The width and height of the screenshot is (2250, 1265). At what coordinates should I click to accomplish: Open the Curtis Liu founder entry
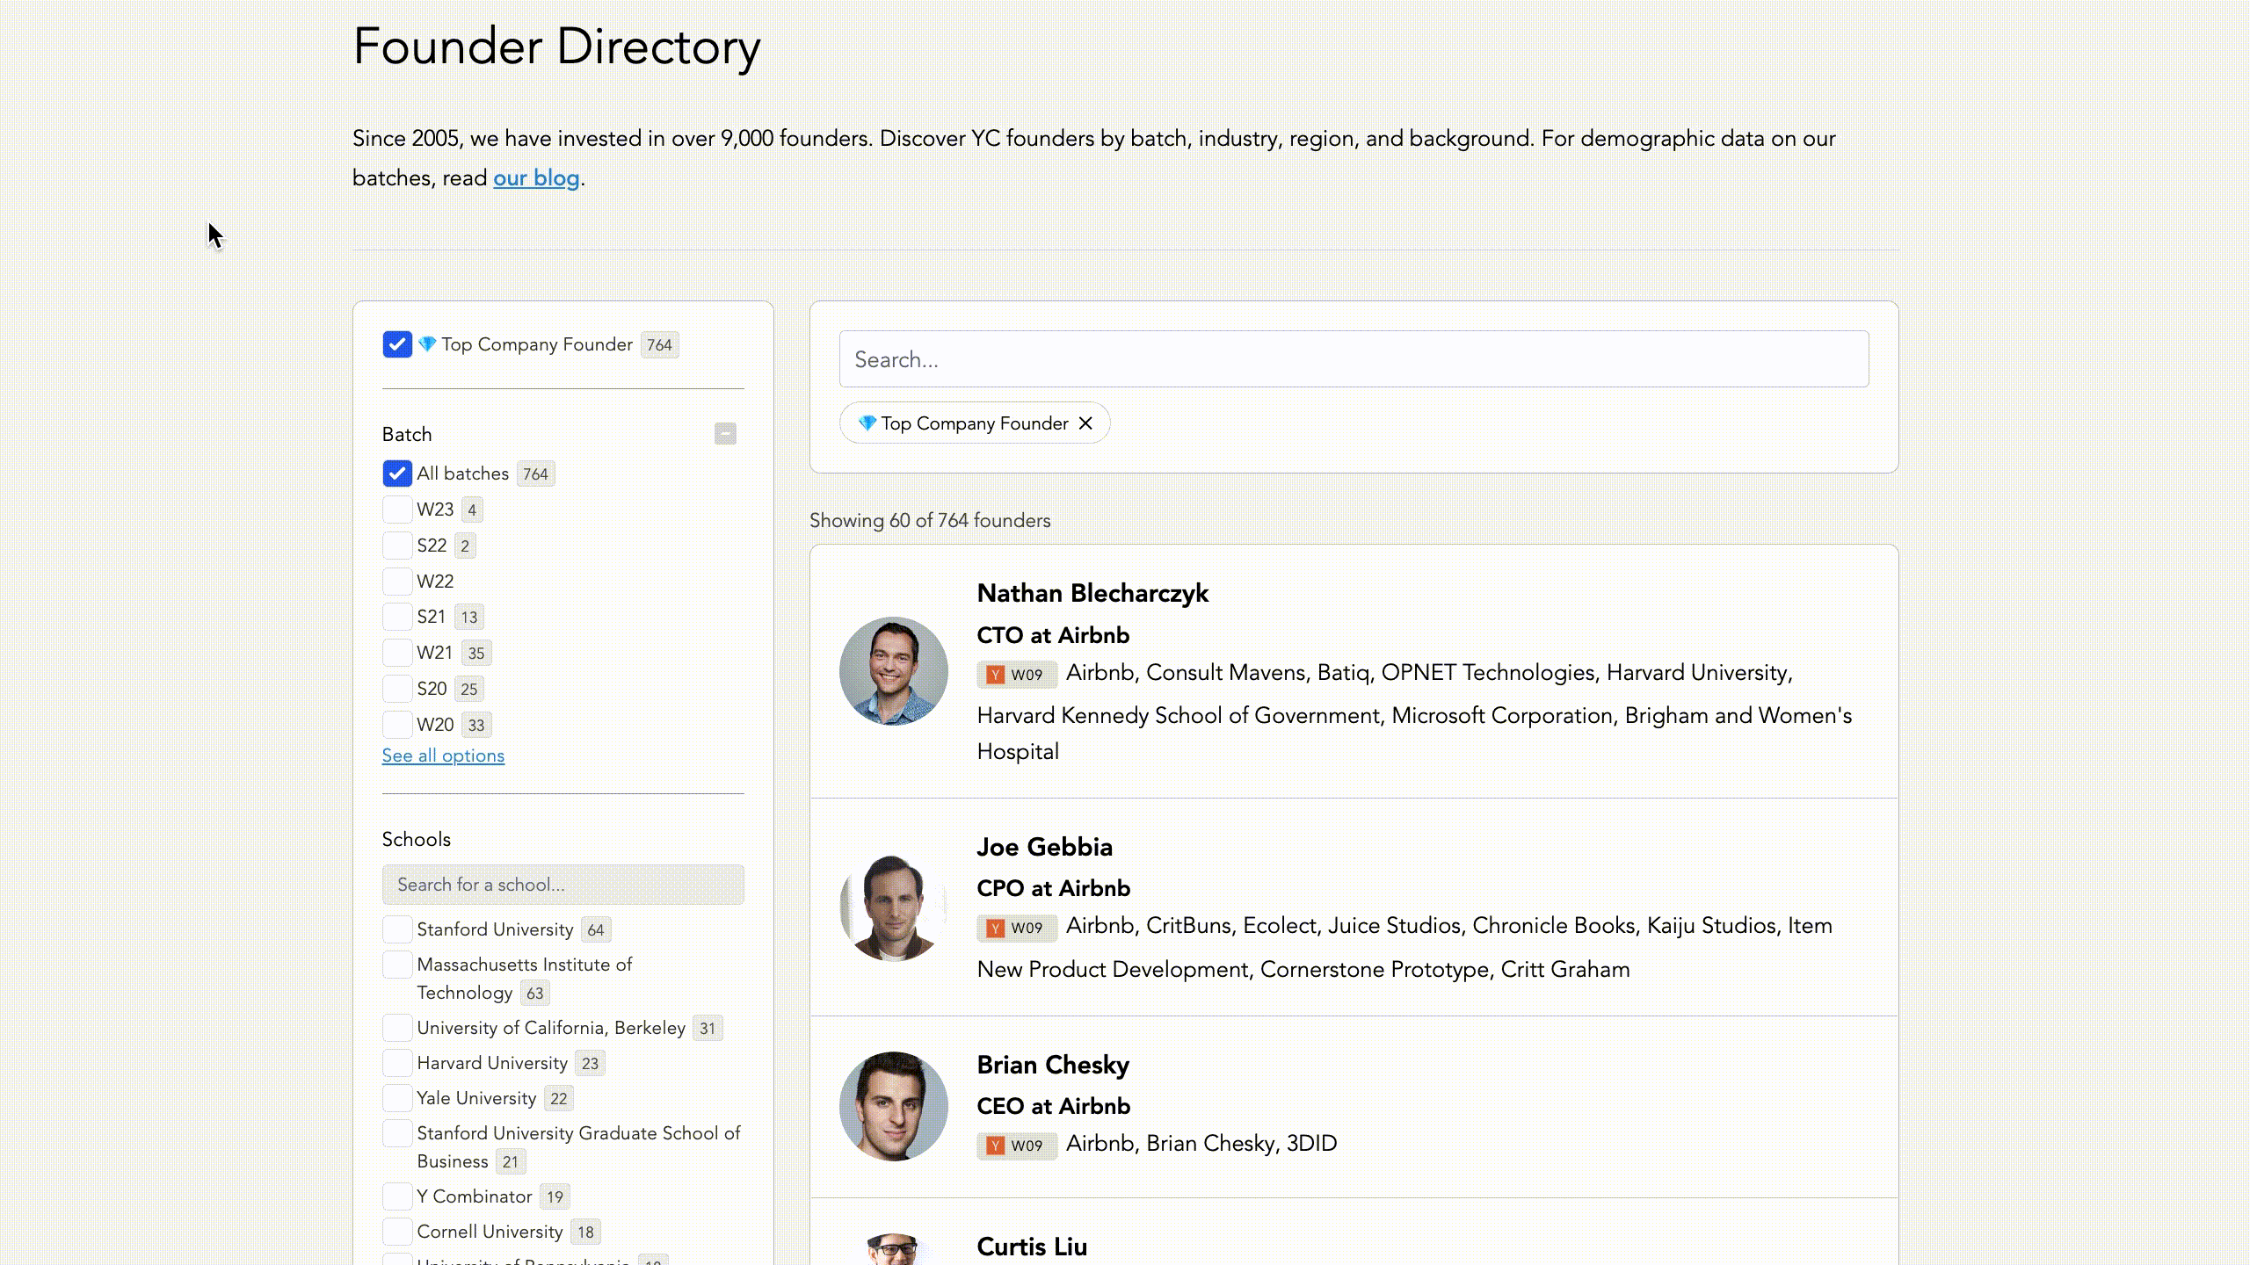pos(1032,1247)
